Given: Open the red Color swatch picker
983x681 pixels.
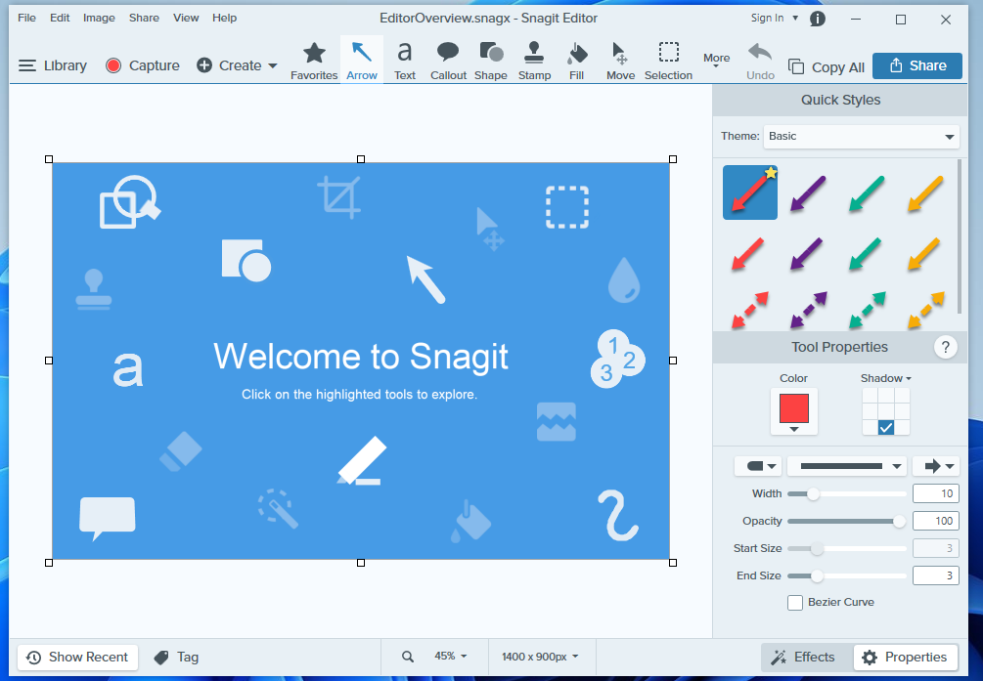Looking at the screenshot, I should coord(793,411).
